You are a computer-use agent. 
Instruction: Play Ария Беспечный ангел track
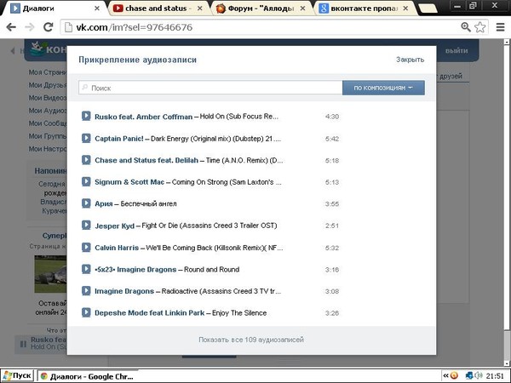(x=86, y=203)
